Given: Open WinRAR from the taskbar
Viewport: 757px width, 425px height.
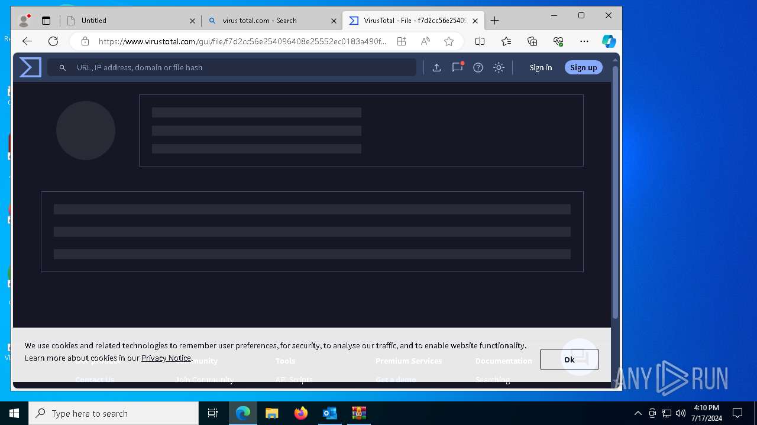Looking at the screenshot, I should pos(358,413).
